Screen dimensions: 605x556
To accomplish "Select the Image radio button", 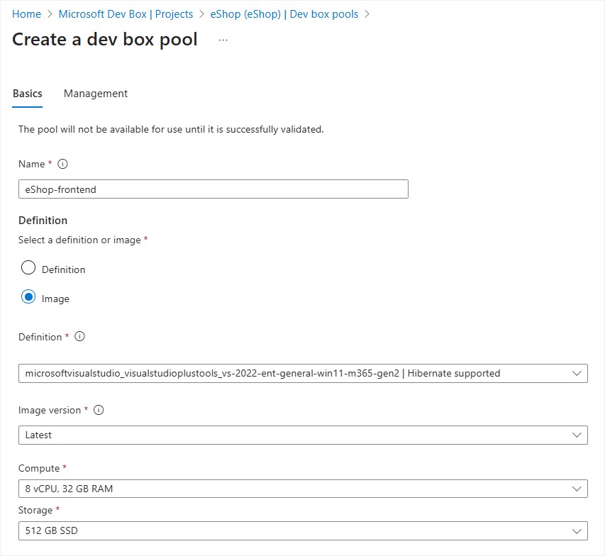I will click(28, 298).
